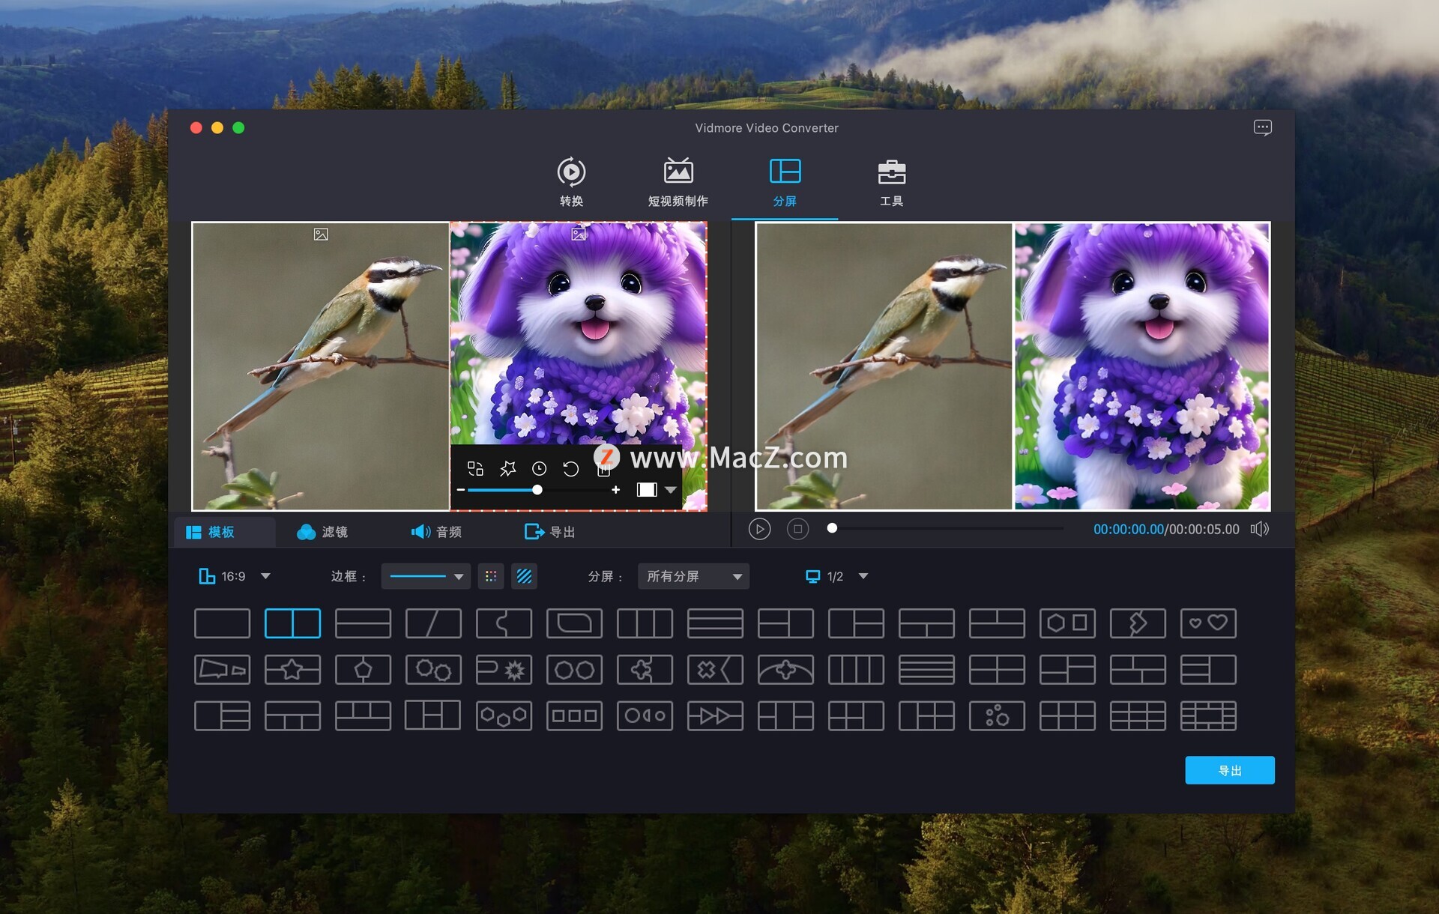Viewport: 1439px width, 914px height.
Task: Click the clip zoom slider handle
Action: pos(537,490)
